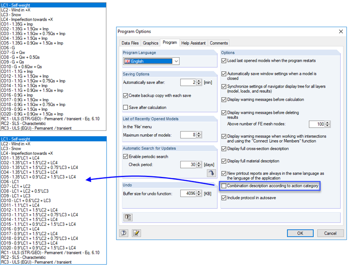The image size is (357, 267).
Task: Click the autosave minutes spinner arrows
Action: (199, 82)
